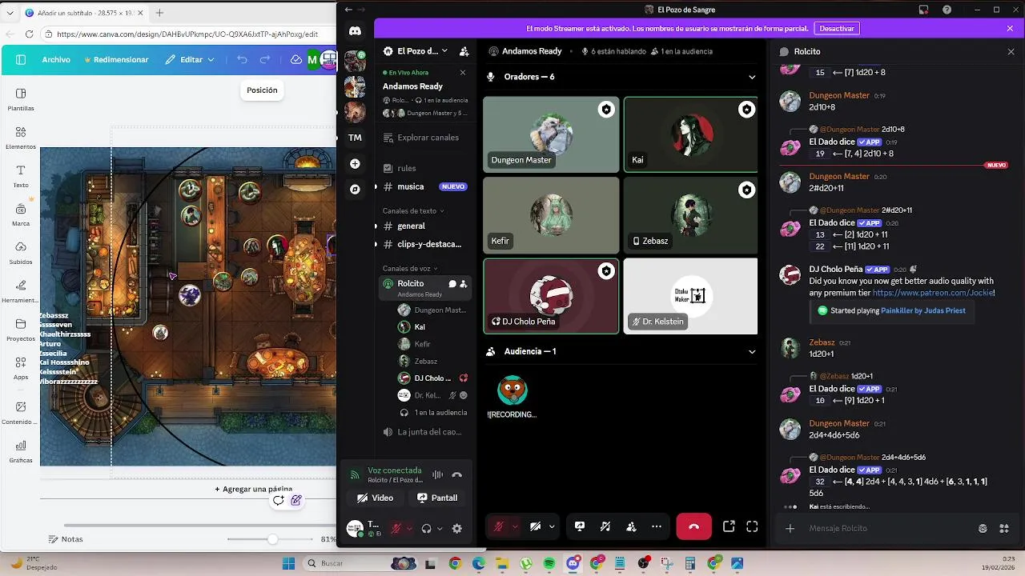Toggle Video button in voice panel

point(375,498)
